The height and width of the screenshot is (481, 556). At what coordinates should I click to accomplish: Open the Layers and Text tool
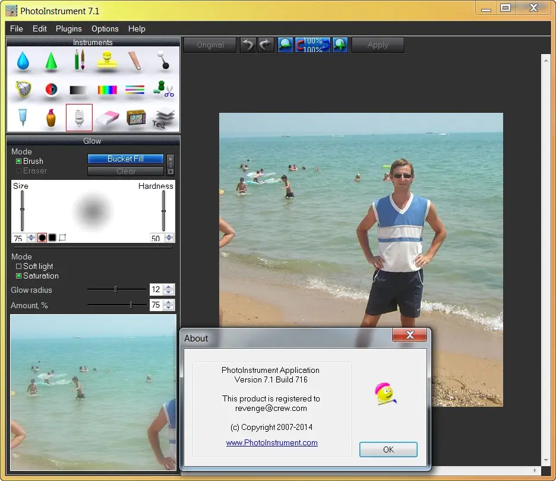(x=163, y=118)
